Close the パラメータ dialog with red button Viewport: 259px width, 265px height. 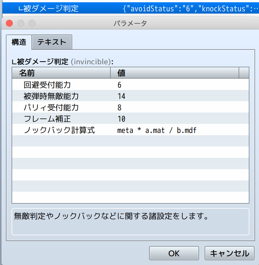[9, 23]
